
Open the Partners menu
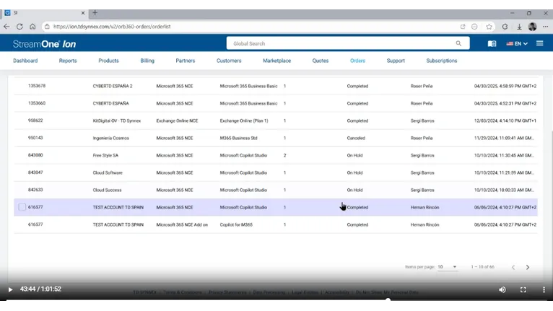(x=185, y=61)
